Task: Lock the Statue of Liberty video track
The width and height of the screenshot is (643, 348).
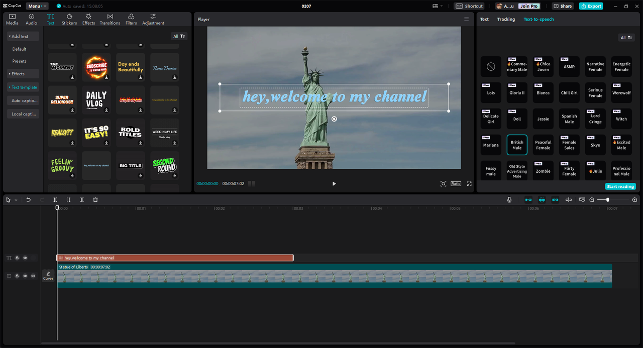Action: (x=17, y=276)
